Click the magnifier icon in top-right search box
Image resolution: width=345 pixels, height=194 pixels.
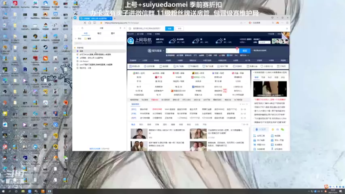[273, 23]
